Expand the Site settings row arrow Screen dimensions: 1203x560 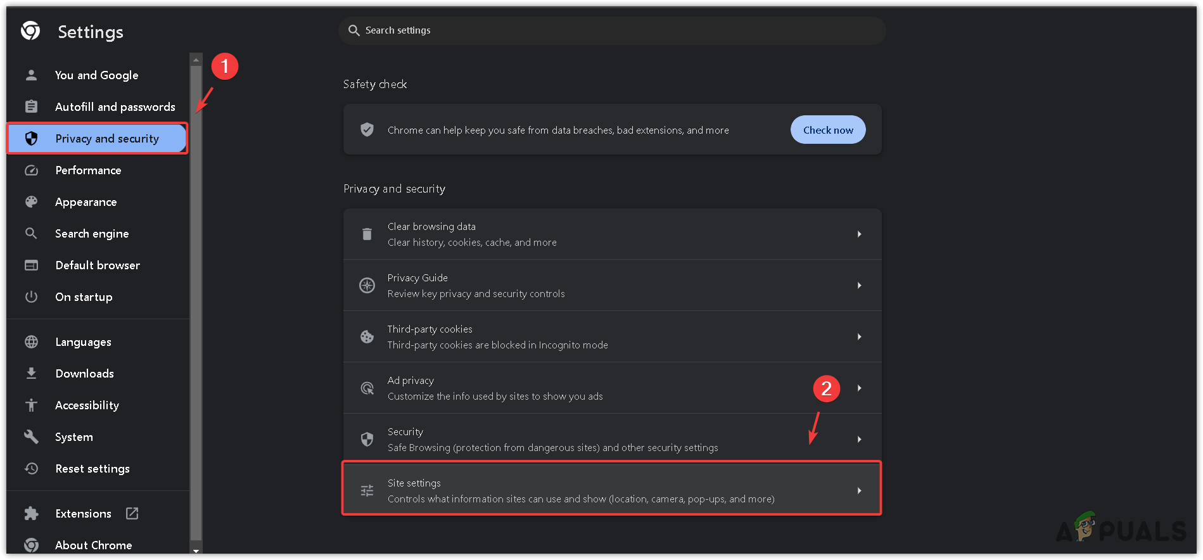click(x=859, y=491)
